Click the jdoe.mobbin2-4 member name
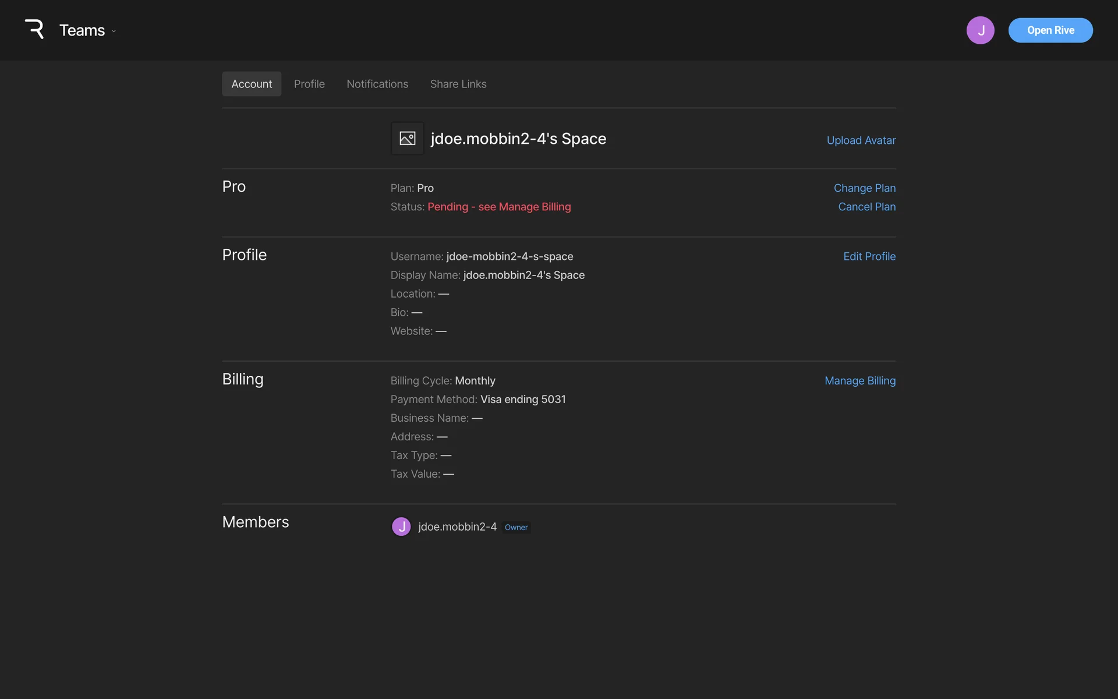Image resolution: width=1118 pixels, height=699 pixels. pyautogui.click(x=457, y=527)
